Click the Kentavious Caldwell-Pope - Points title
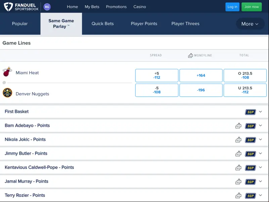This screenshot has width=269, height=202. point(39,167)
